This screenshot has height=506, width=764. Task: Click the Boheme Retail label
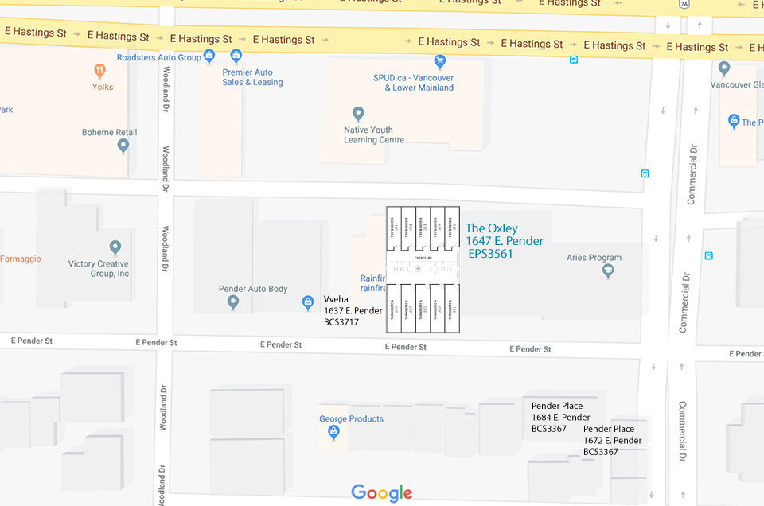[x=109, y=132]
